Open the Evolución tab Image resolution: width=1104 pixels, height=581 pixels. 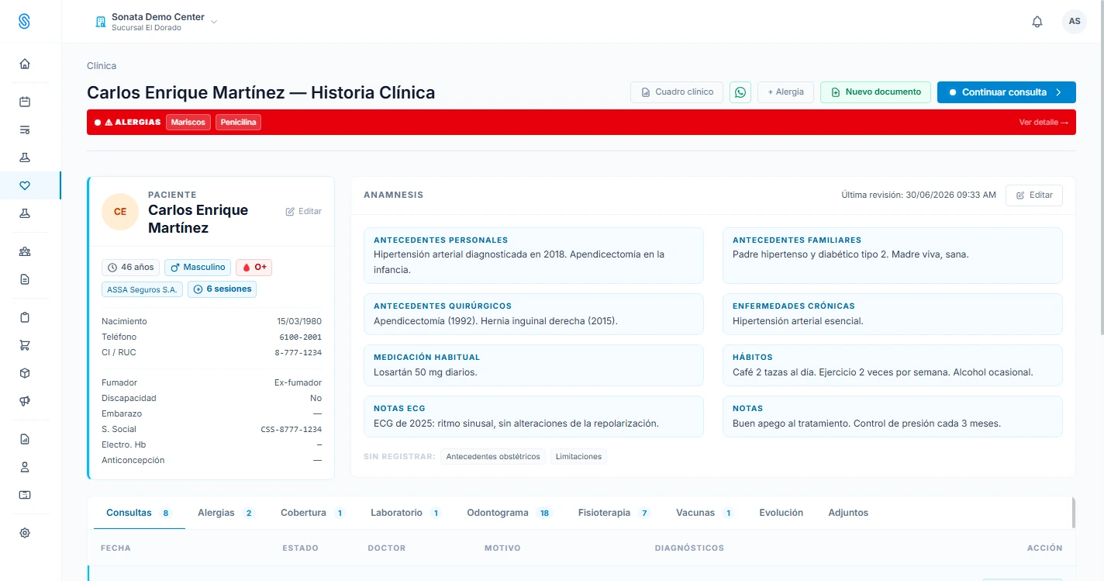(781, 513)
